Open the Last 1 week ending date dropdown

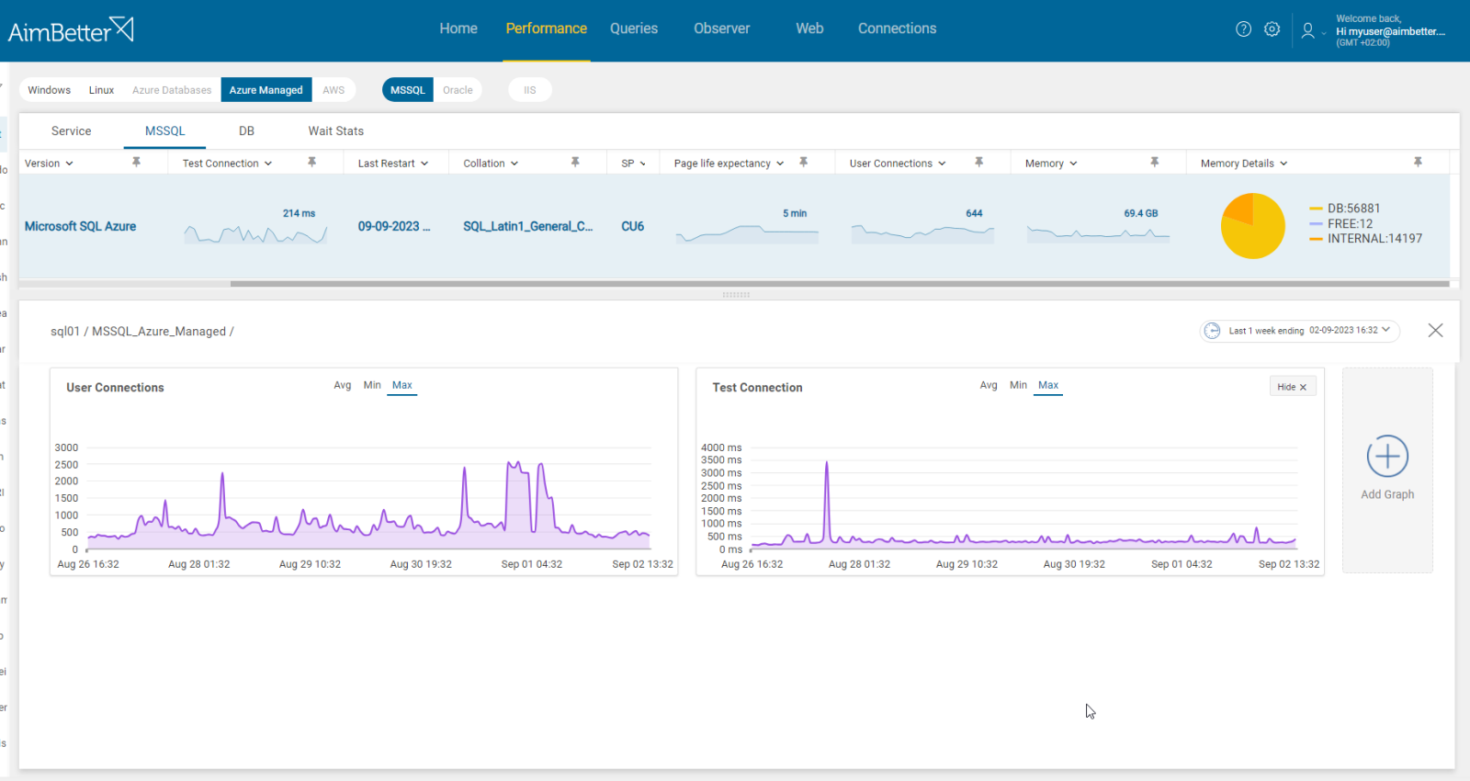(x=1385, y=330)
